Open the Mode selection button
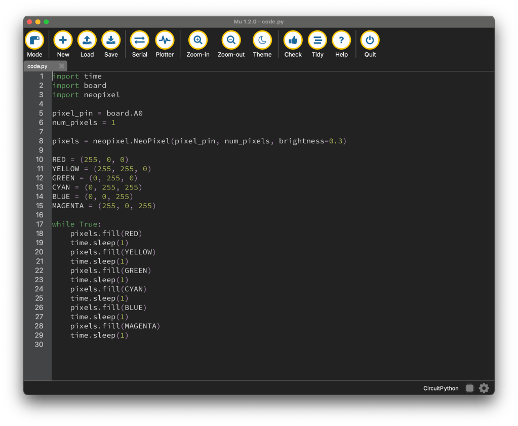Image resolution: width=518 pixels, height=426 pixels. pyautogui.click(x=34, y=41)
